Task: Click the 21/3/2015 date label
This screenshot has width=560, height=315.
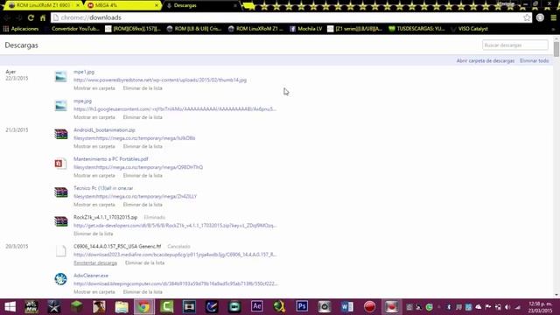Action: coord(17,130)
